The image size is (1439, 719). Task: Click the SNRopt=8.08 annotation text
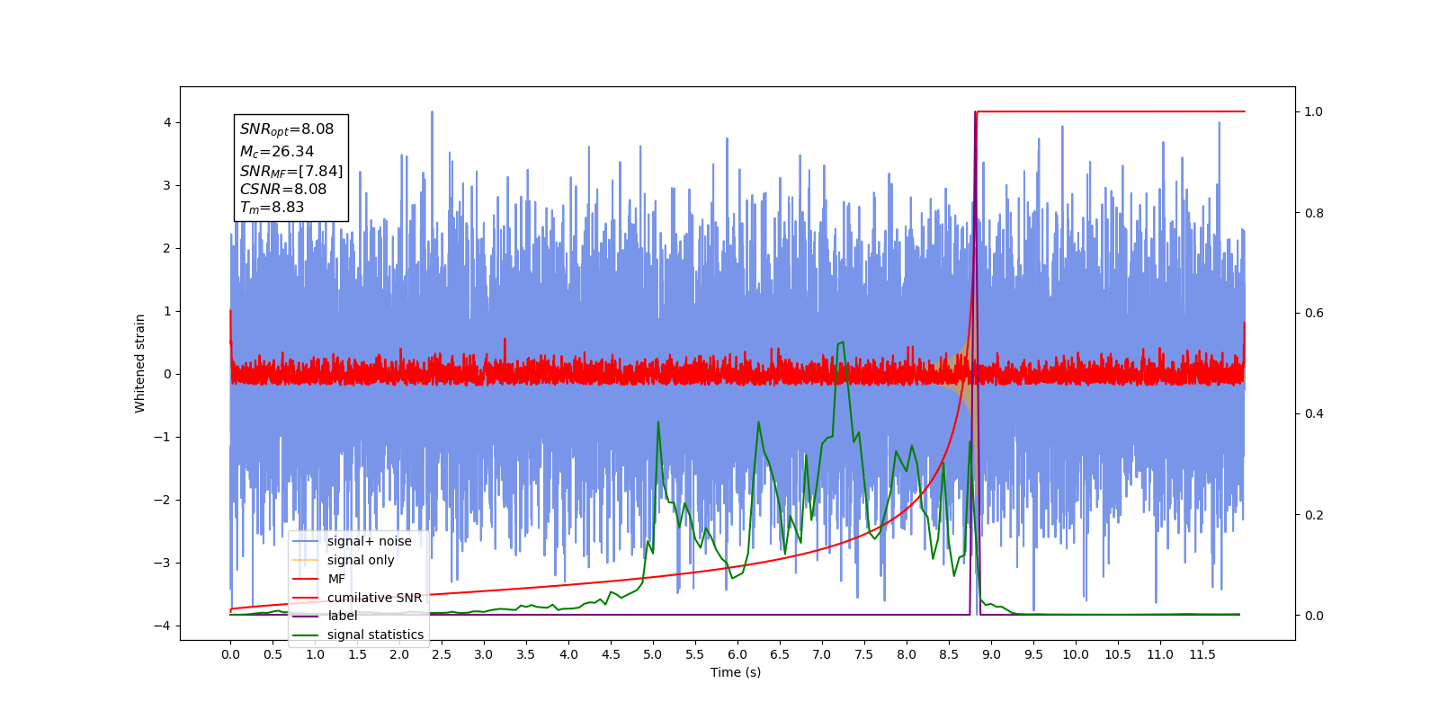[287, 129]
